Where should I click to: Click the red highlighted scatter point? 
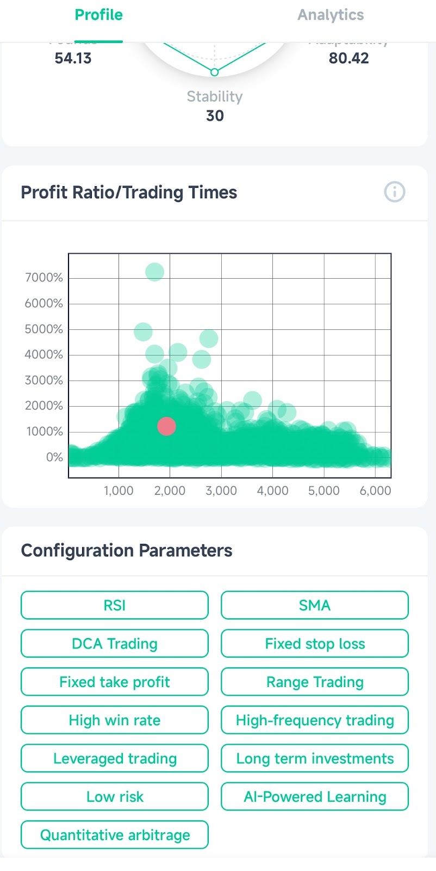166,426
